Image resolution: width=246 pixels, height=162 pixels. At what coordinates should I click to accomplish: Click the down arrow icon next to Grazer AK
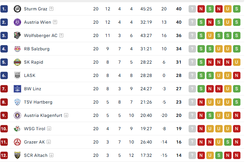(49, 142)
